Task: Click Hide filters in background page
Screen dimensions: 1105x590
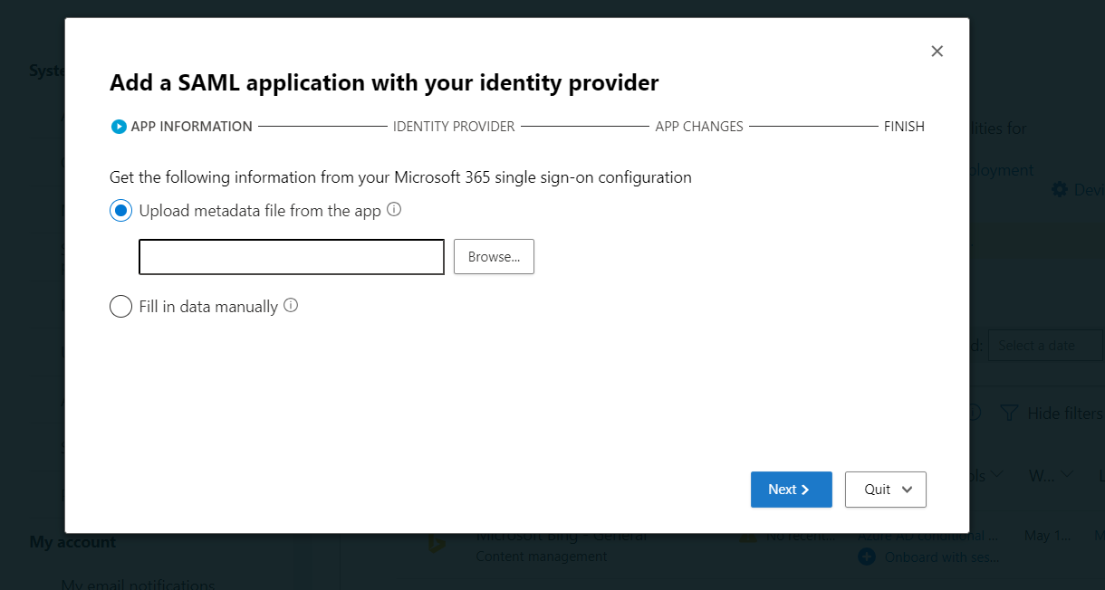Action: click(x=1065, y=414)
